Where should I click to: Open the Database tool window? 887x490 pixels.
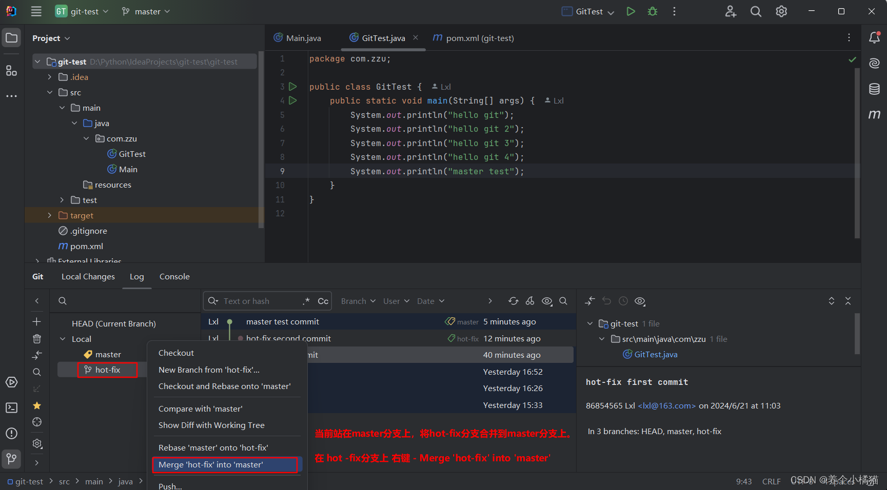874,89
